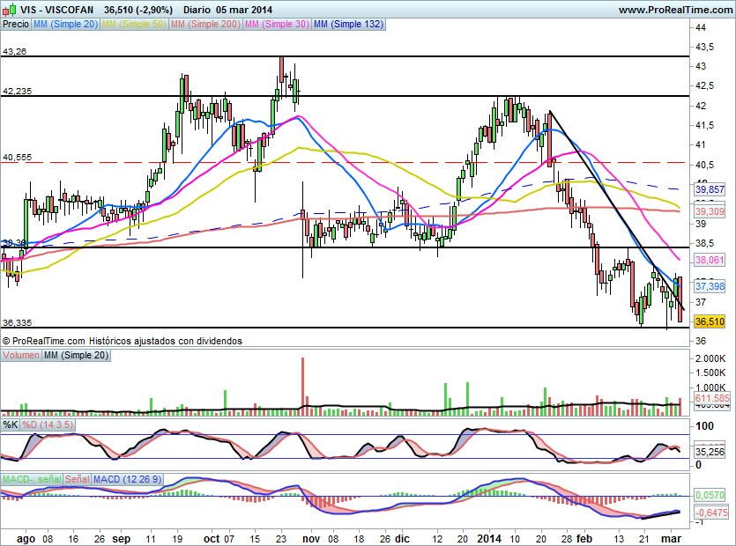Viewport: 736px width, 546px height.
Task: Select the red Señal indicator label
Action: click(77, 479)
